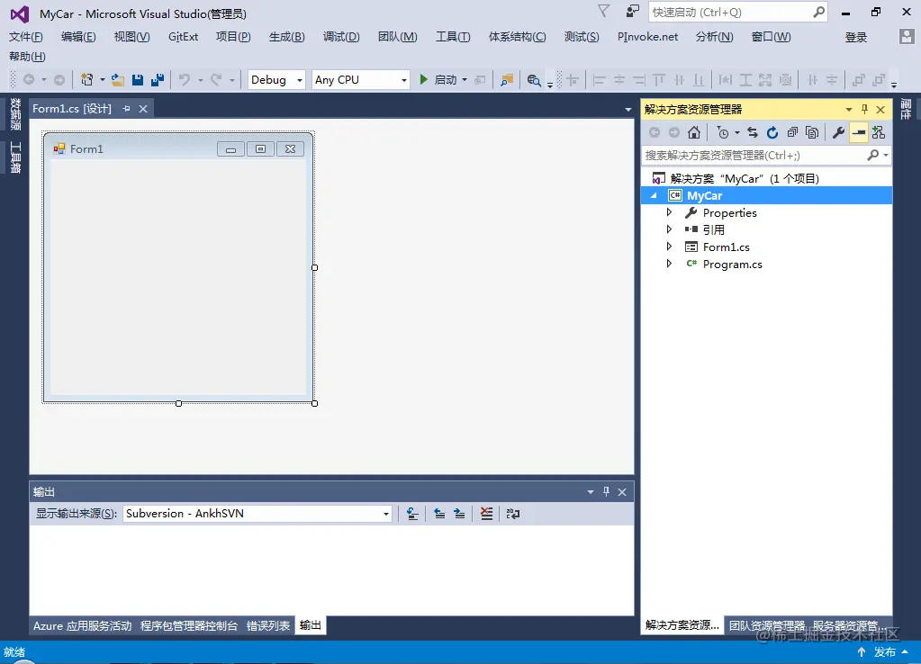Open the 调试(D) debug menu
This screenshot has width=921, height=664.
341,36
